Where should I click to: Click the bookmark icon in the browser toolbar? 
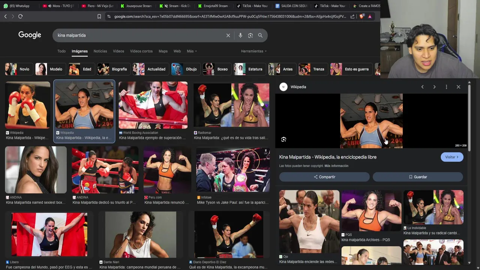point(99,16)
